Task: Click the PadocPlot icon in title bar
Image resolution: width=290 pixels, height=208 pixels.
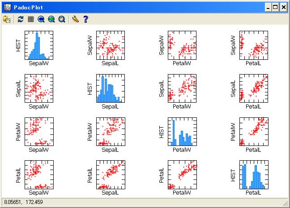Action: click(6, 7)
